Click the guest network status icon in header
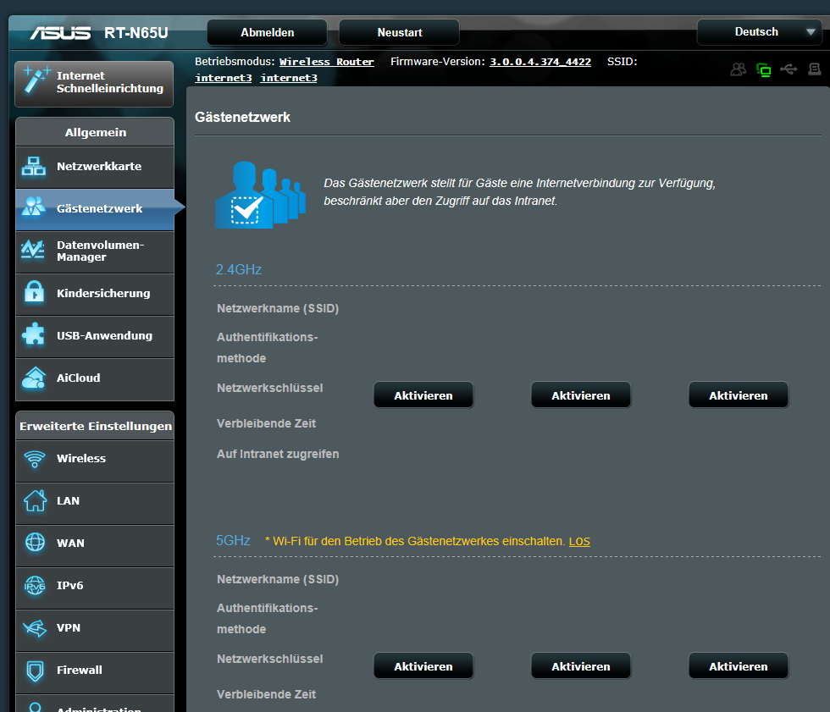This screenshot has width=830, height=712. click(x=739, y=69)
